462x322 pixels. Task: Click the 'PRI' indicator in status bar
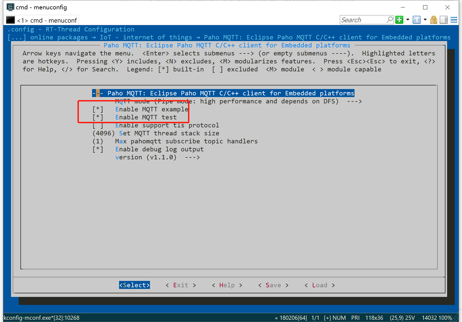pyautogui.click(x=355, y=318)
